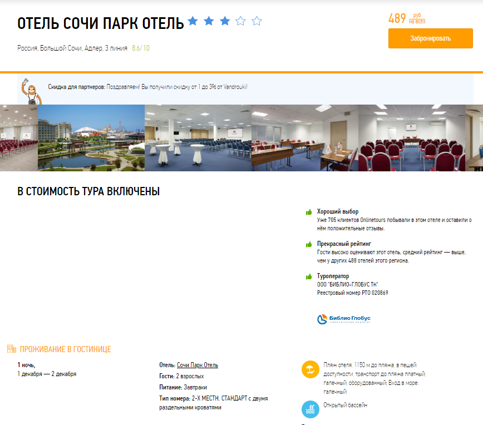
Task: Click the 1 декабря — 2 декабря dates
Action: pyautogui.click(x=47, y=374)
